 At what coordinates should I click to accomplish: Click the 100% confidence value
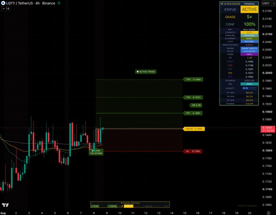coord(250,24)
